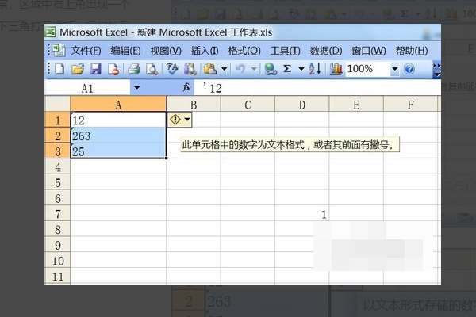
Task: Click the fx Insert Function button
Action: tap(186, 88)
